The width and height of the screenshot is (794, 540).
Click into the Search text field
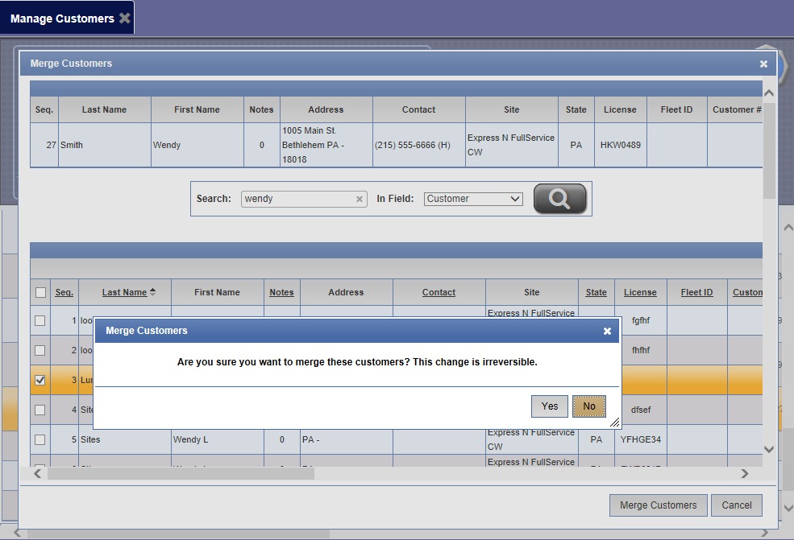[x=298, y=199]
